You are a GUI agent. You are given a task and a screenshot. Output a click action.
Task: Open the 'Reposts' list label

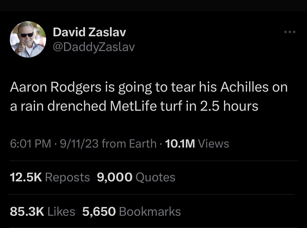pos(67,178)
